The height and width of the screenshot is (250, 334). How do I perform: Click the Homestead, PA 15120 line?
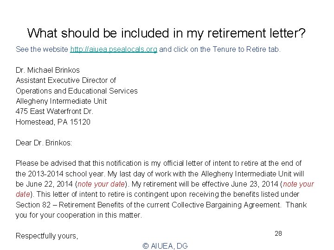53,122
